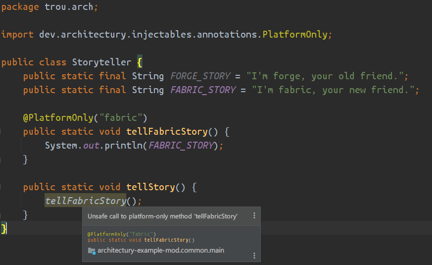Click the tellStory method name in declaration
Screen dimensions: 432x265
coord(150,187)
